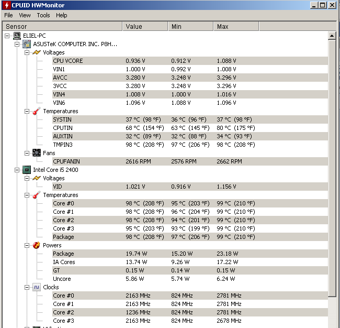Select the VIN4 voltage row
Screen dimensions: 340x328
point(190,94)
